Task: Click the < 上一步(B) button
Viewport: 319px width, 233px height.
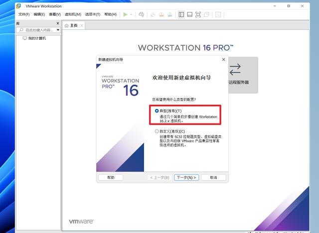Action: (159, 177)
